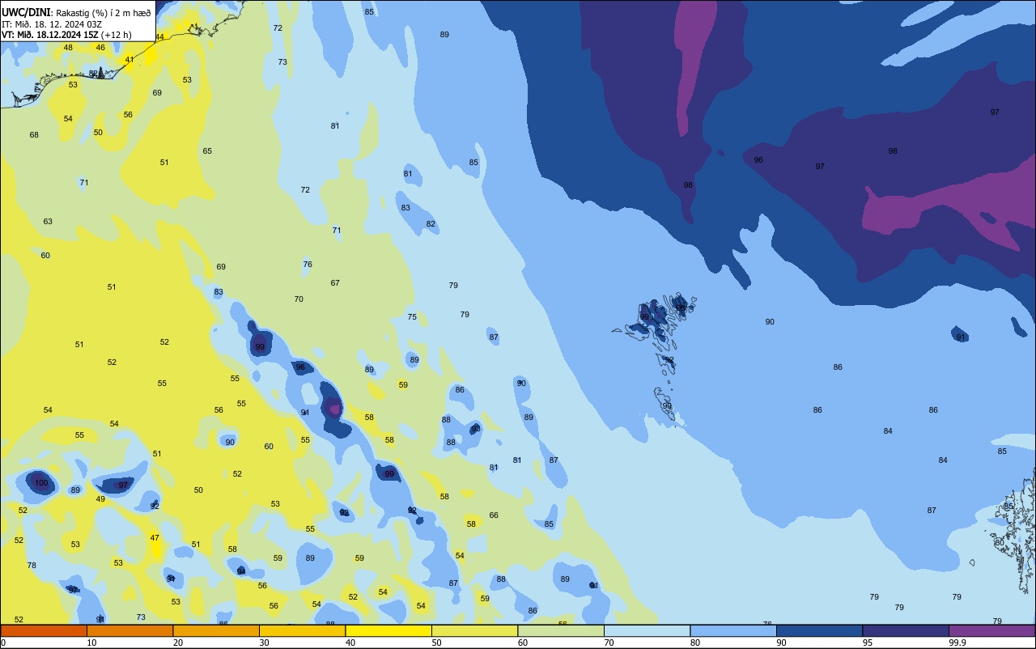Click the '67' humidity value on map
Screen dimensions: 1036x649
click(335, 282)
